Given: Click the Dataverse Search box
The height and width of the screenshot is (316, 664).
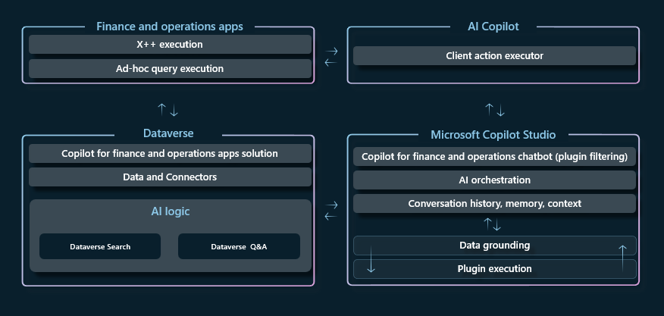Looking at the screenshot, I should pos(100,247).
